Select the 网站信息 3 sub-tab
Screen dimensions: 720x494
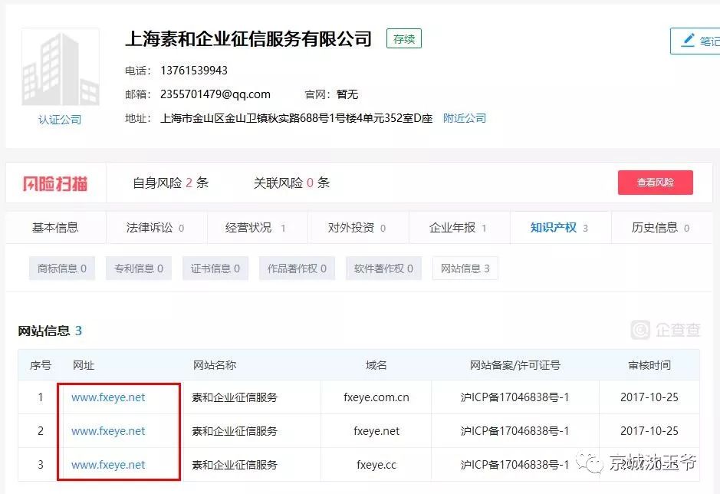(x=465, y=268)
